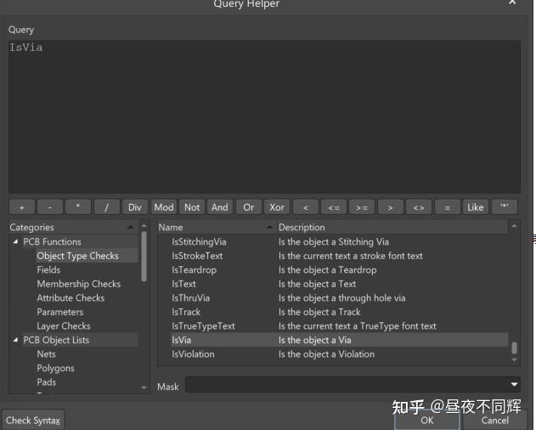Insert the multiply asterisk operator

78,207
